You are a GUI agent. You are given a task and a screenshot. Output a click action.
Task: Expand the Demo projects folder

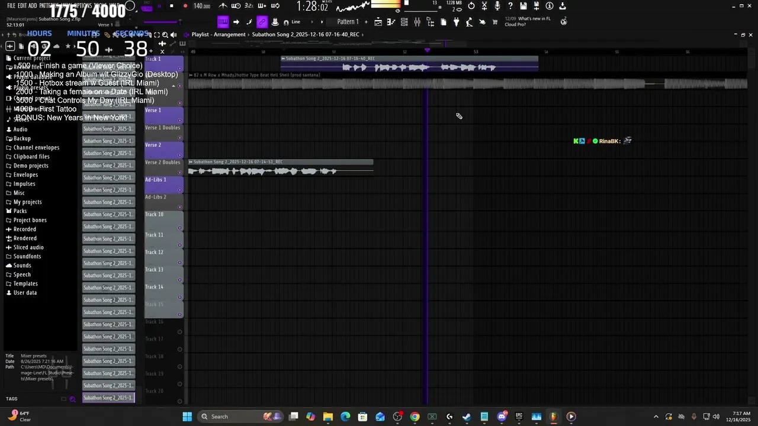pos(31,166)
